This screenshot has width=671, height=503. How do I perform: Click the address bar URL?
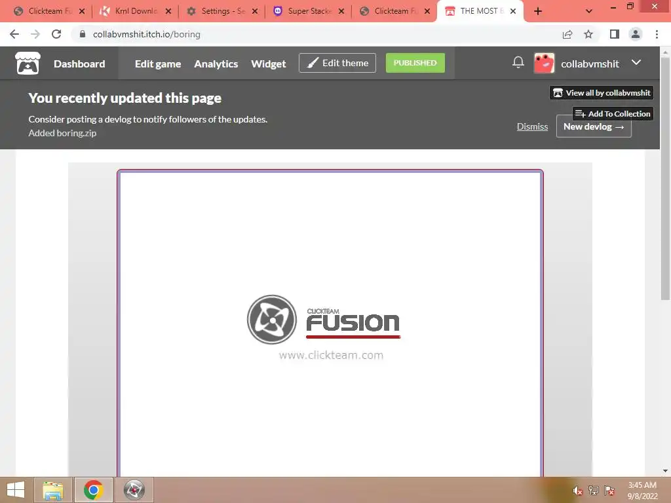tap(147, 34)
